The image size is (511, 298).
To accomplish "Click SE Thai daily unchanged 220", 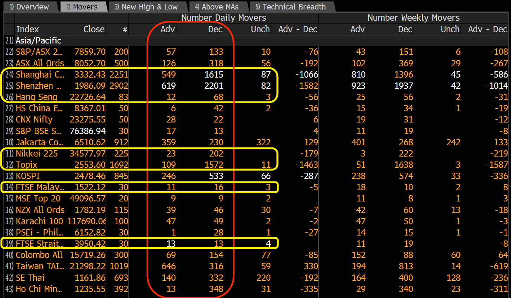I will [263, 278].
